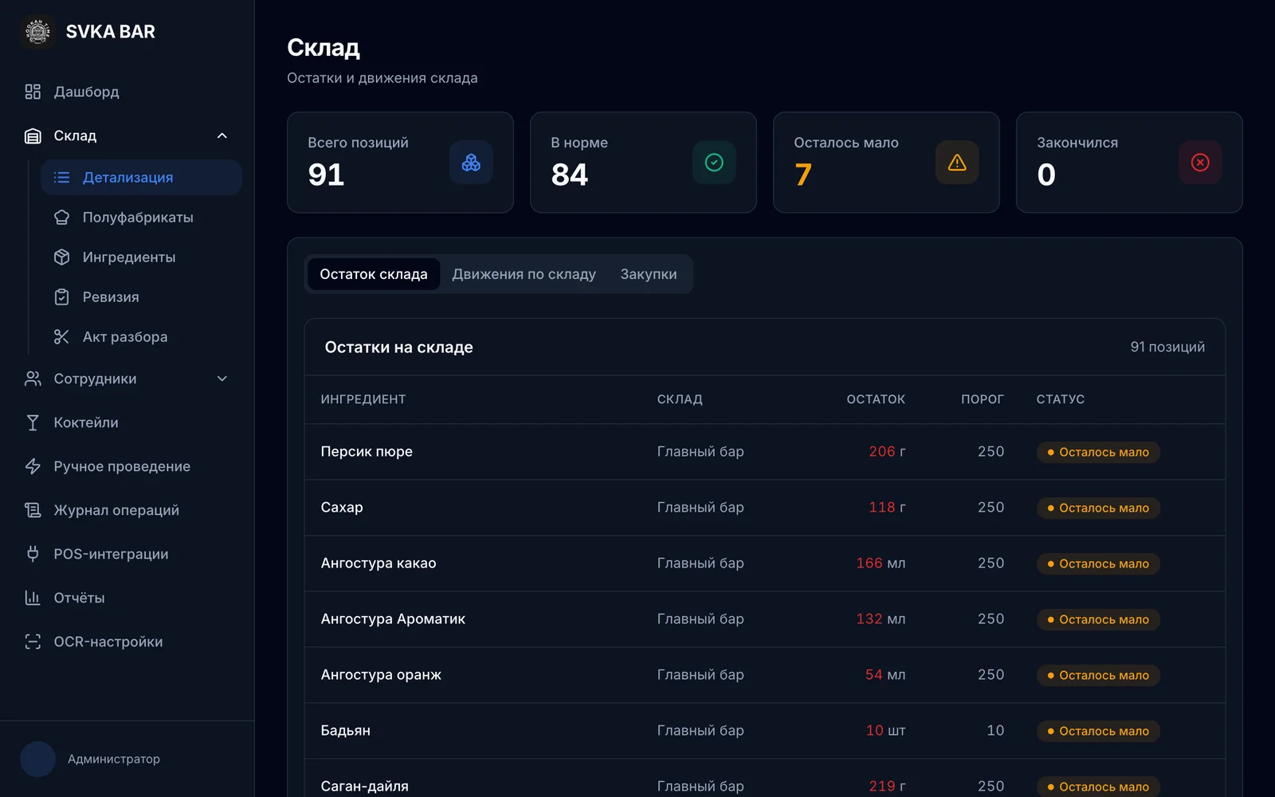Open the Движения по складу tab
1275x797 pixels.
524,274
